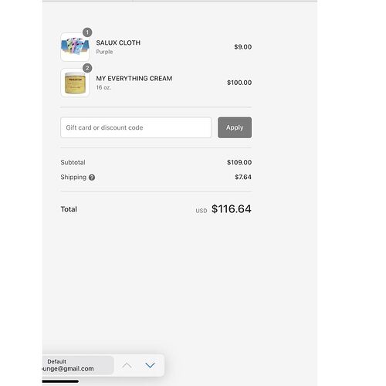The width and height of the screenshot is (386, 386).
Task: Click the MY EVERYTHING CREAM item title
Action: click(134, 79)
